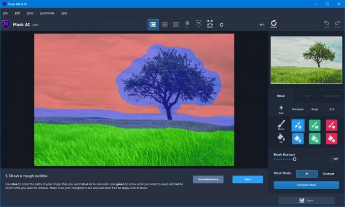
Task: Minimize the Topaz Mask AI window
Action: pos(316,4)
